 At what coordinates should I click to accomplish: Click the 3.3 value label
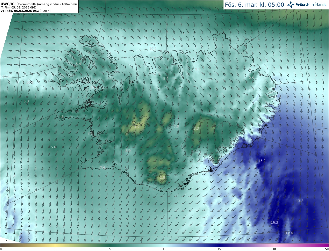click(x=196, y=128)
